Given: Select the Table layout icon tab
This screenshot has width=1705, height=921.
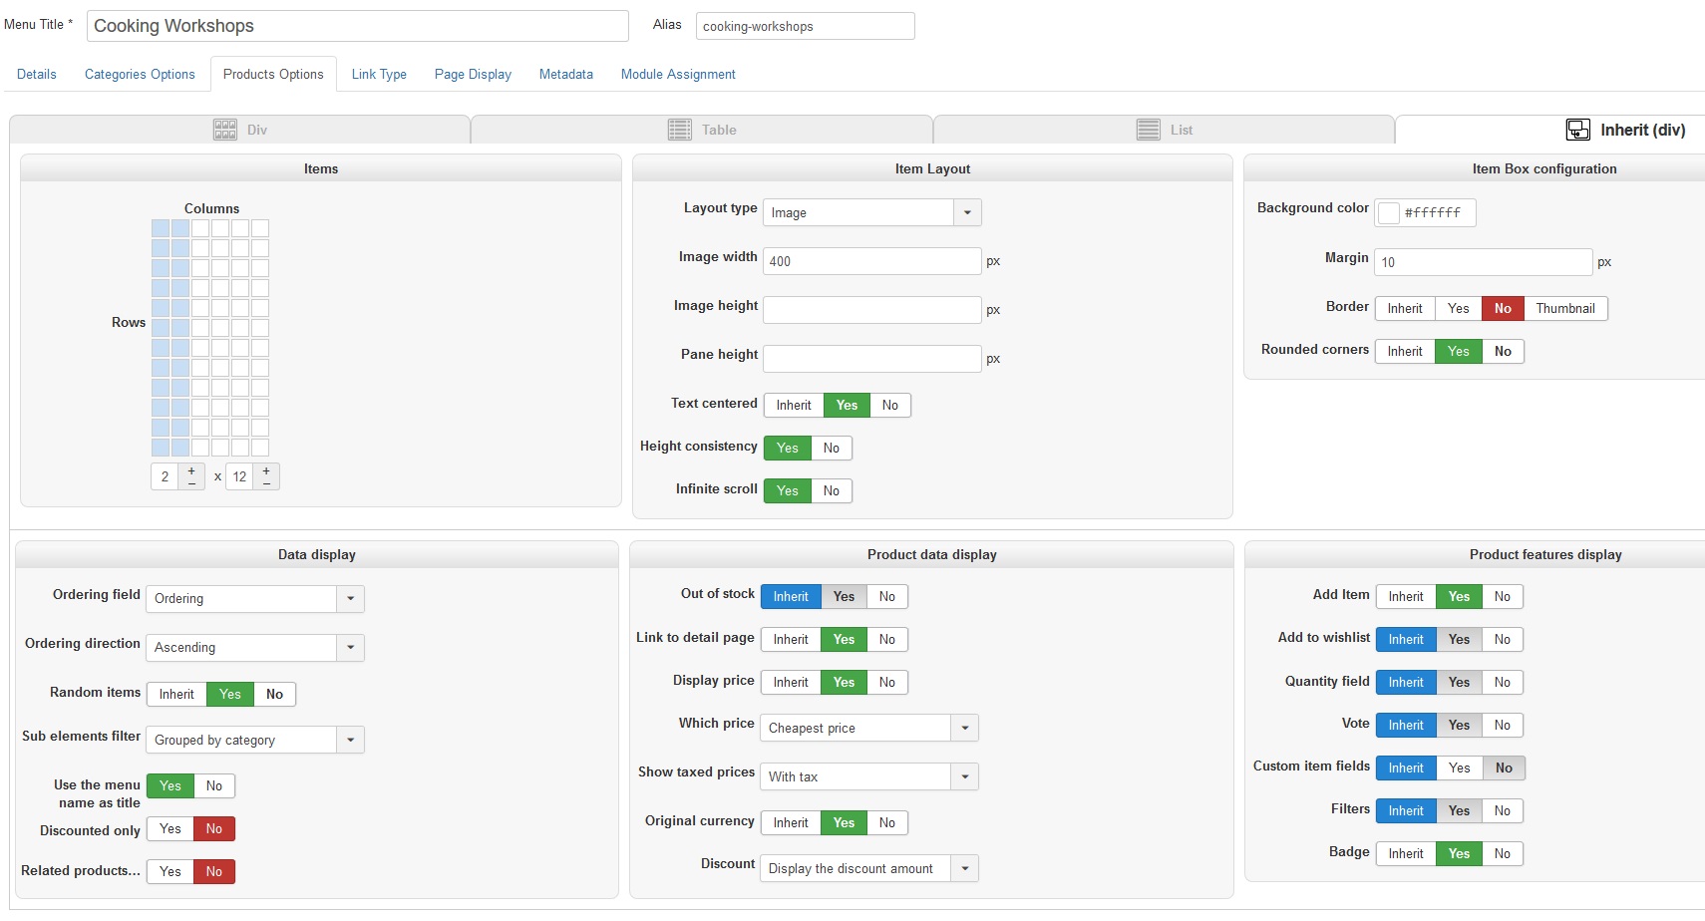Looking at the screenshot, I should [x=702, y=130].
